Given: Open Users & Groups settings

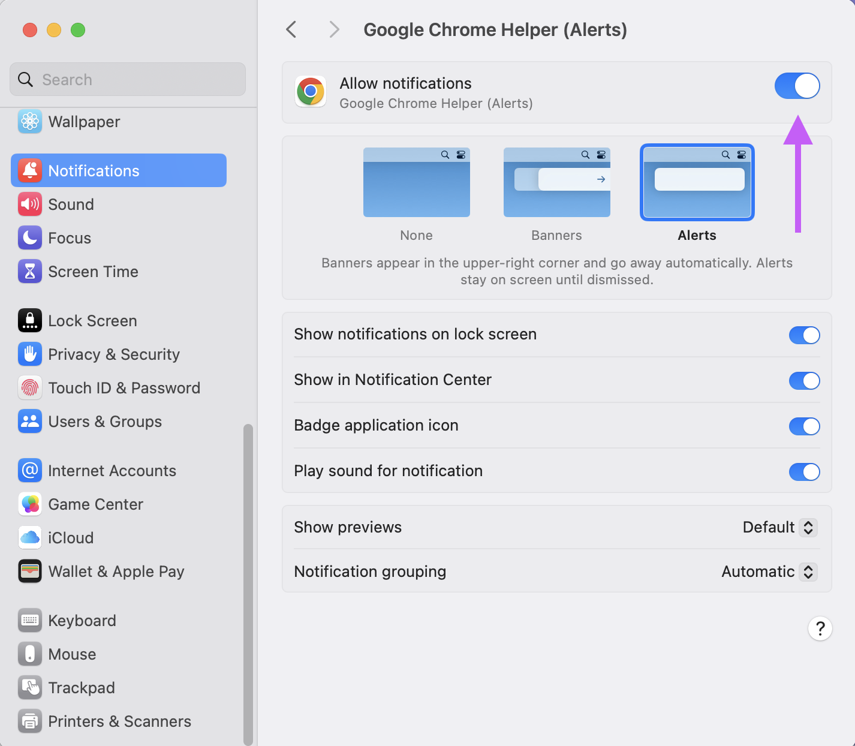Looking at the screenshot, I should [119, 421].
